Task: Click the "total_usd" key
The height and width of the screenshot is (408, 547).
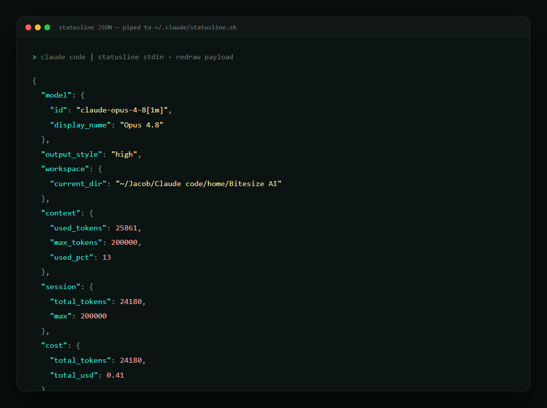Action: [74, 375]
